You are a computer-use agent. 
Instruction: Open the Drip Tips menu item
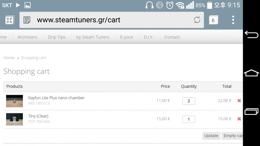[x=57, y=37]
